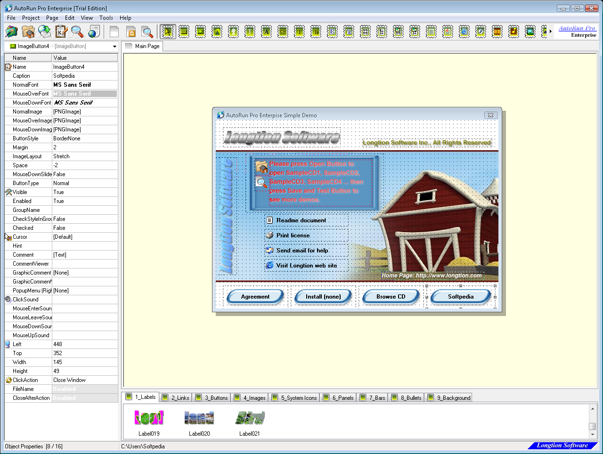Select the white silhouette stamp tool
The height and width of the screenshot is (454, 603).
tap(233, 32)
